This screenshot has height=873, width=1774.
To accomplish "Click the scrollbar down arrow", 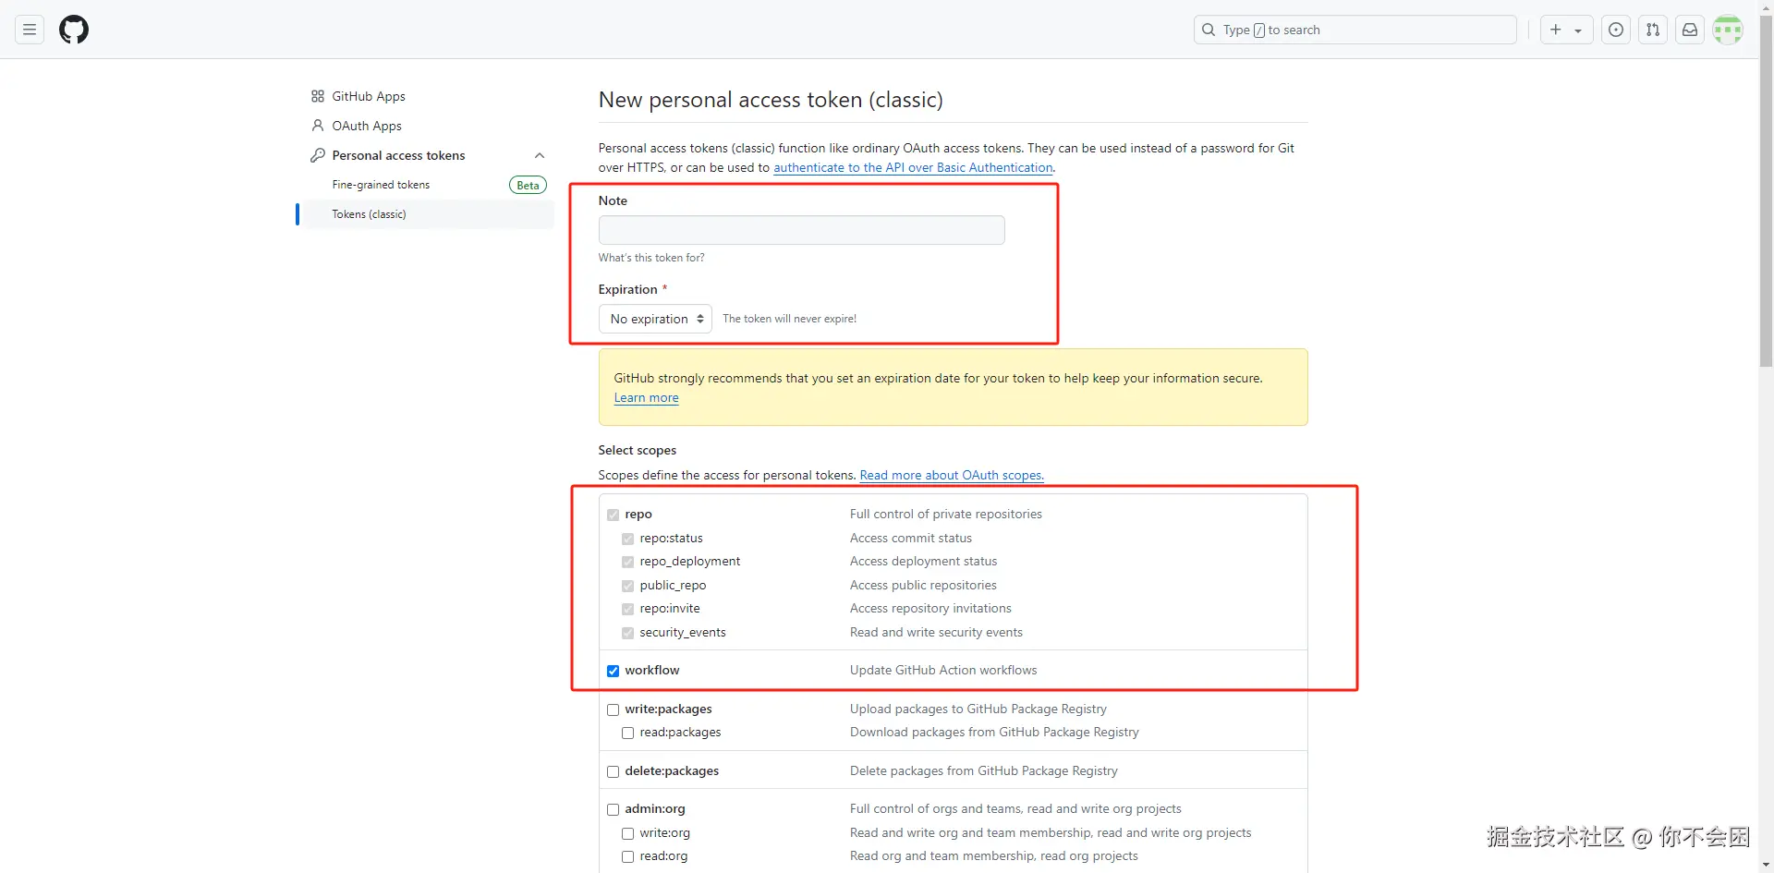I will pos(1766,866).
